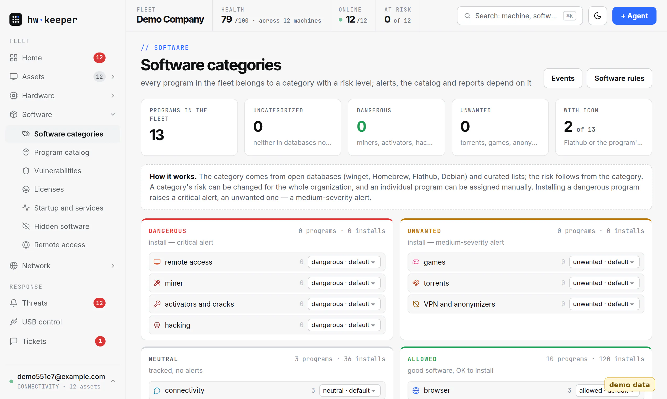This screenshot has width=667, height=399.
Task: Open Software categories sidebar item
Action: tap(63, 134)
